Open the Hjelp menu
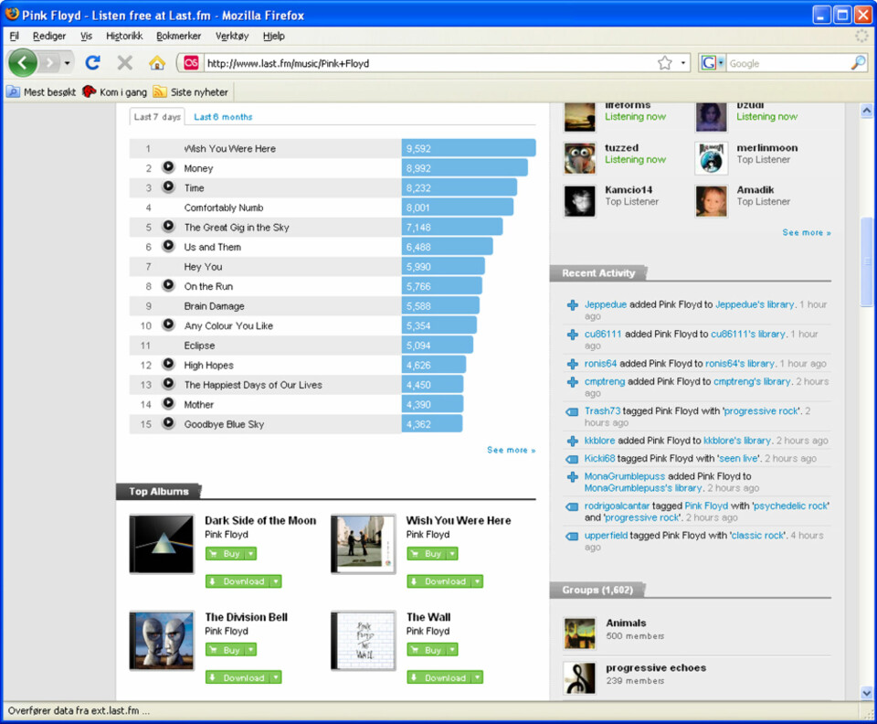 (x=273, y=36)
